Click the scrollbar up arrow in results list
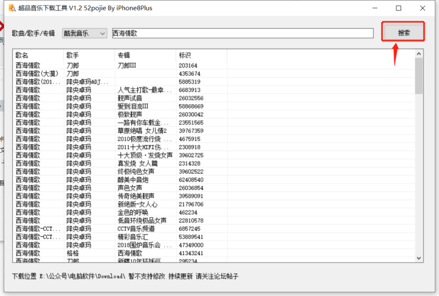 (x=419, y=54)
